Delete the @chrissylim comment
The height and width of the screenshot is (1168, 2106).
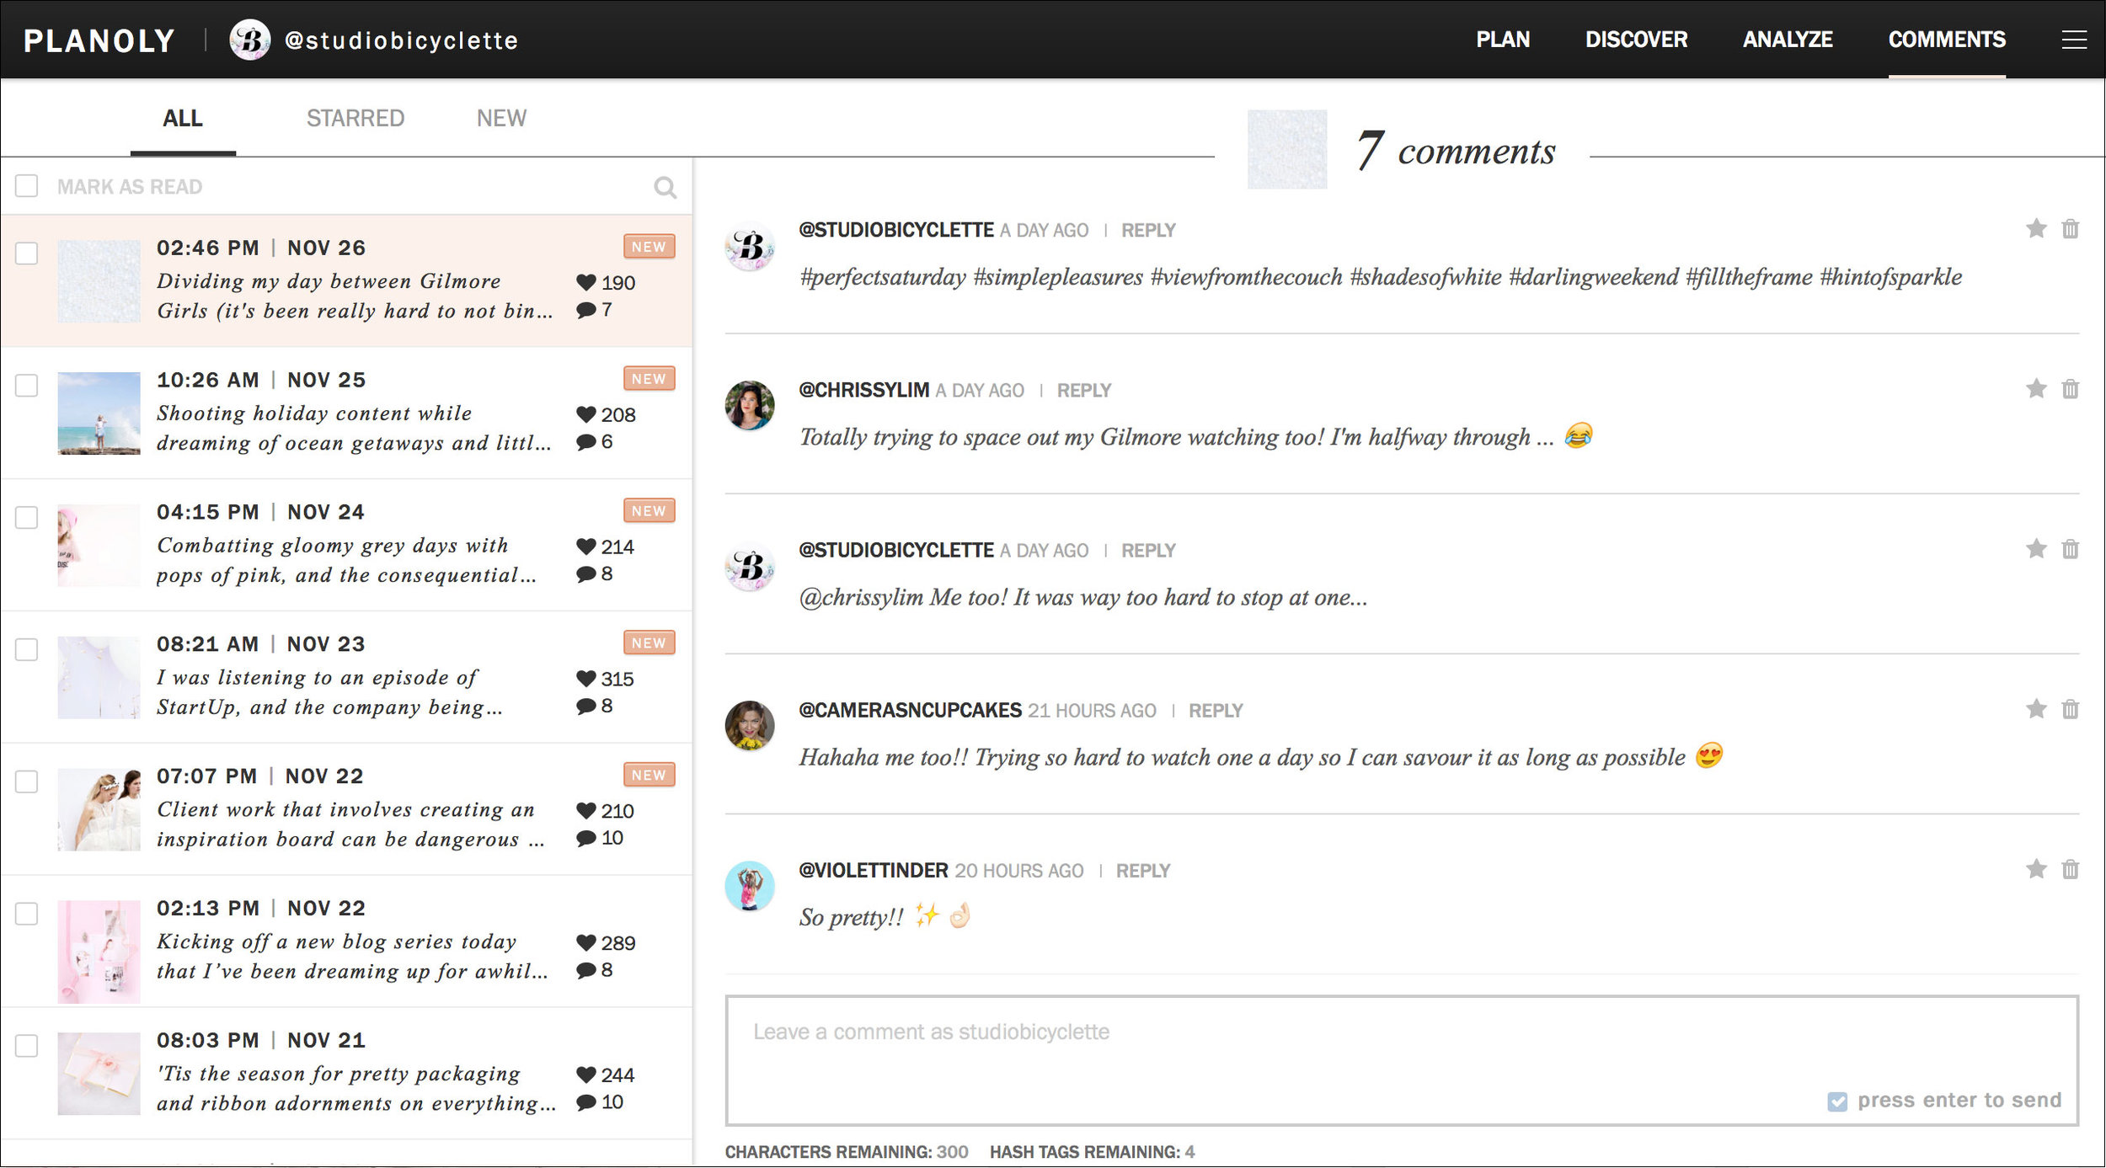(x=2070, y=388)
